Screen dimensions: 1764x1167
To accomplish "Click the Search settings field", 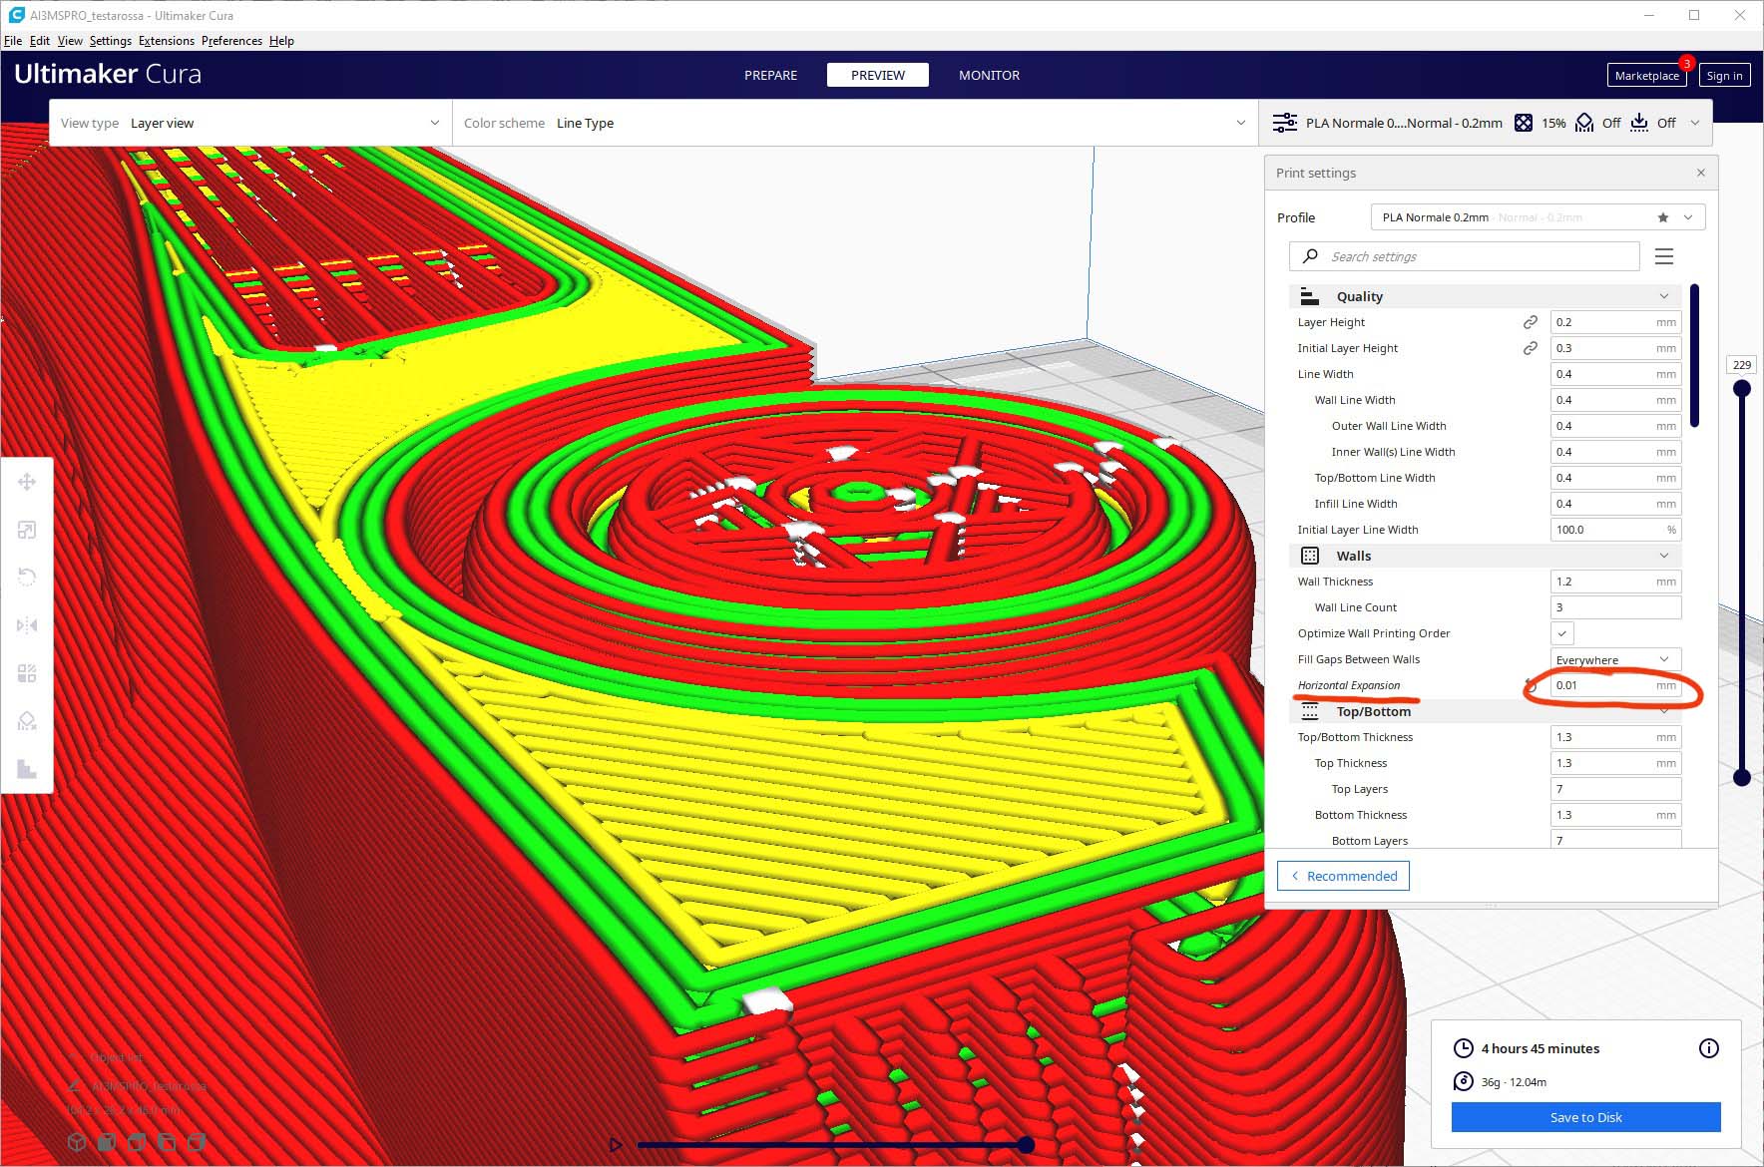I will [1464, 256].
